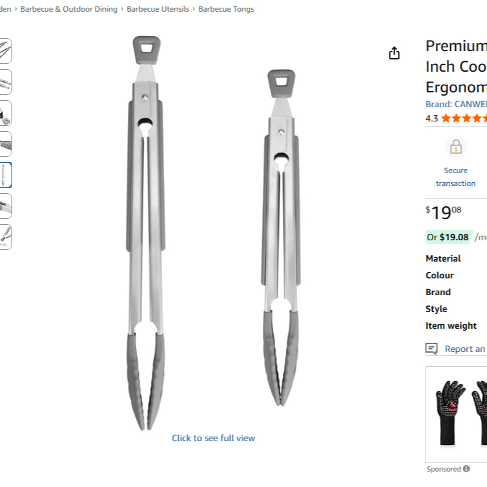The image size is (487, 487).
Task: Select the first product thumbnail
Action: pos(5,51)
